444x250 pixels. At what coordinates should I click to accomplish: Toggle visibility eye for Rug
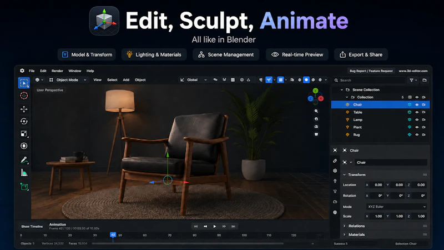[417, 134]
